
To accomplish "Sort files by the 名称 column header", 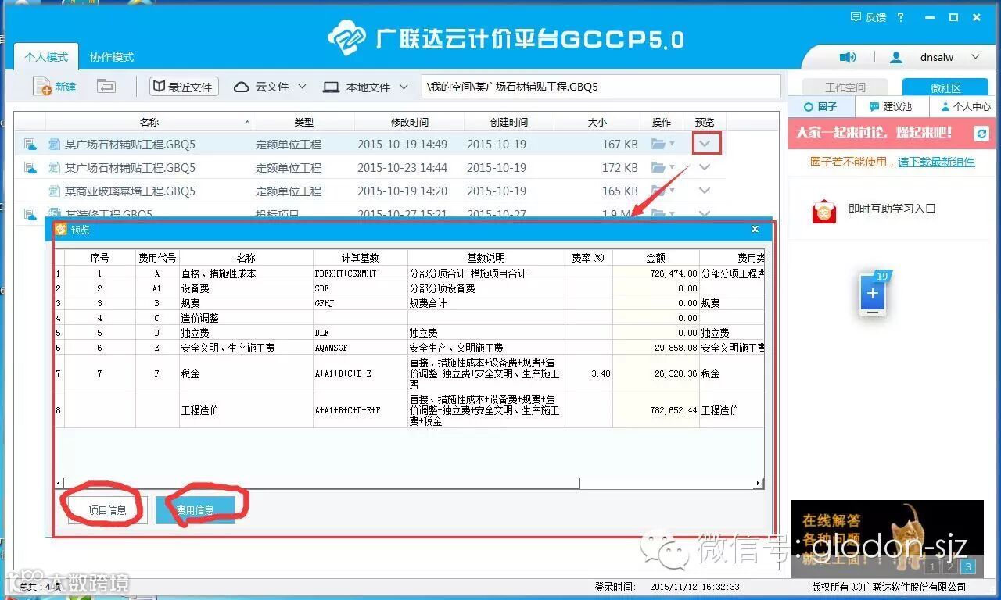I will [x=149, y=122].
